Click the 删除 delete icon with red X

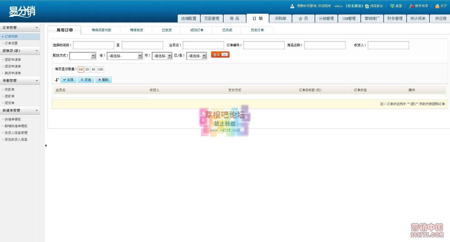pyautogui.click(x=103, y=80)
